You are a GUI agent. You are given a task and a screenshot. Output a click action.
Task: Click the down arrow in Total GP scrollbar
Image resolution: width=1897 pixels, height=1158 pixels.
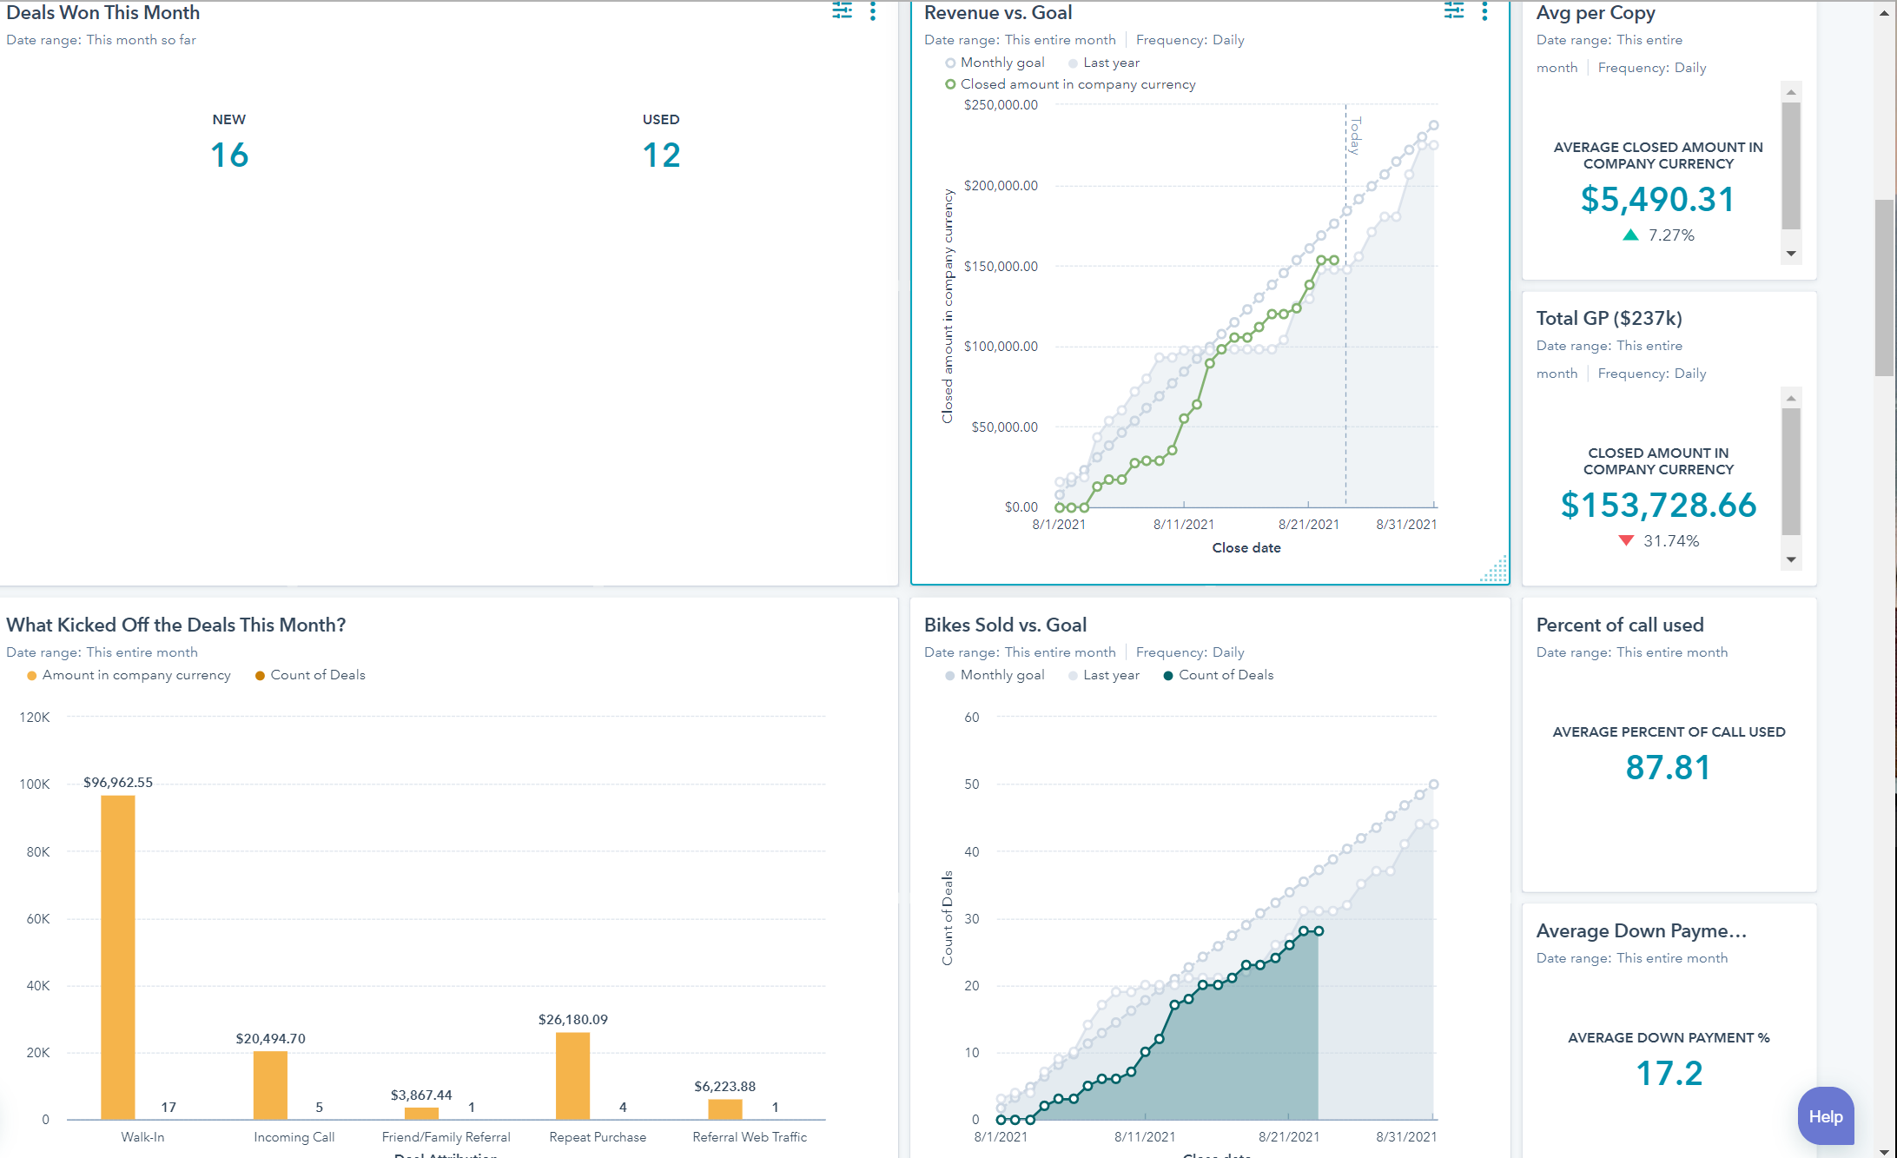1791,559
